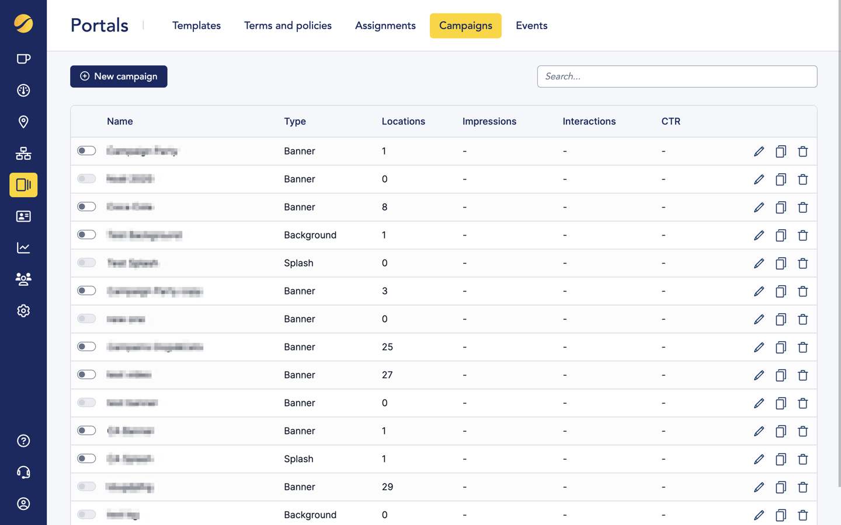Screen dimensions: 841x525
Task: Open the Users group icon in sidebar
Action: (x=23, y=279)
